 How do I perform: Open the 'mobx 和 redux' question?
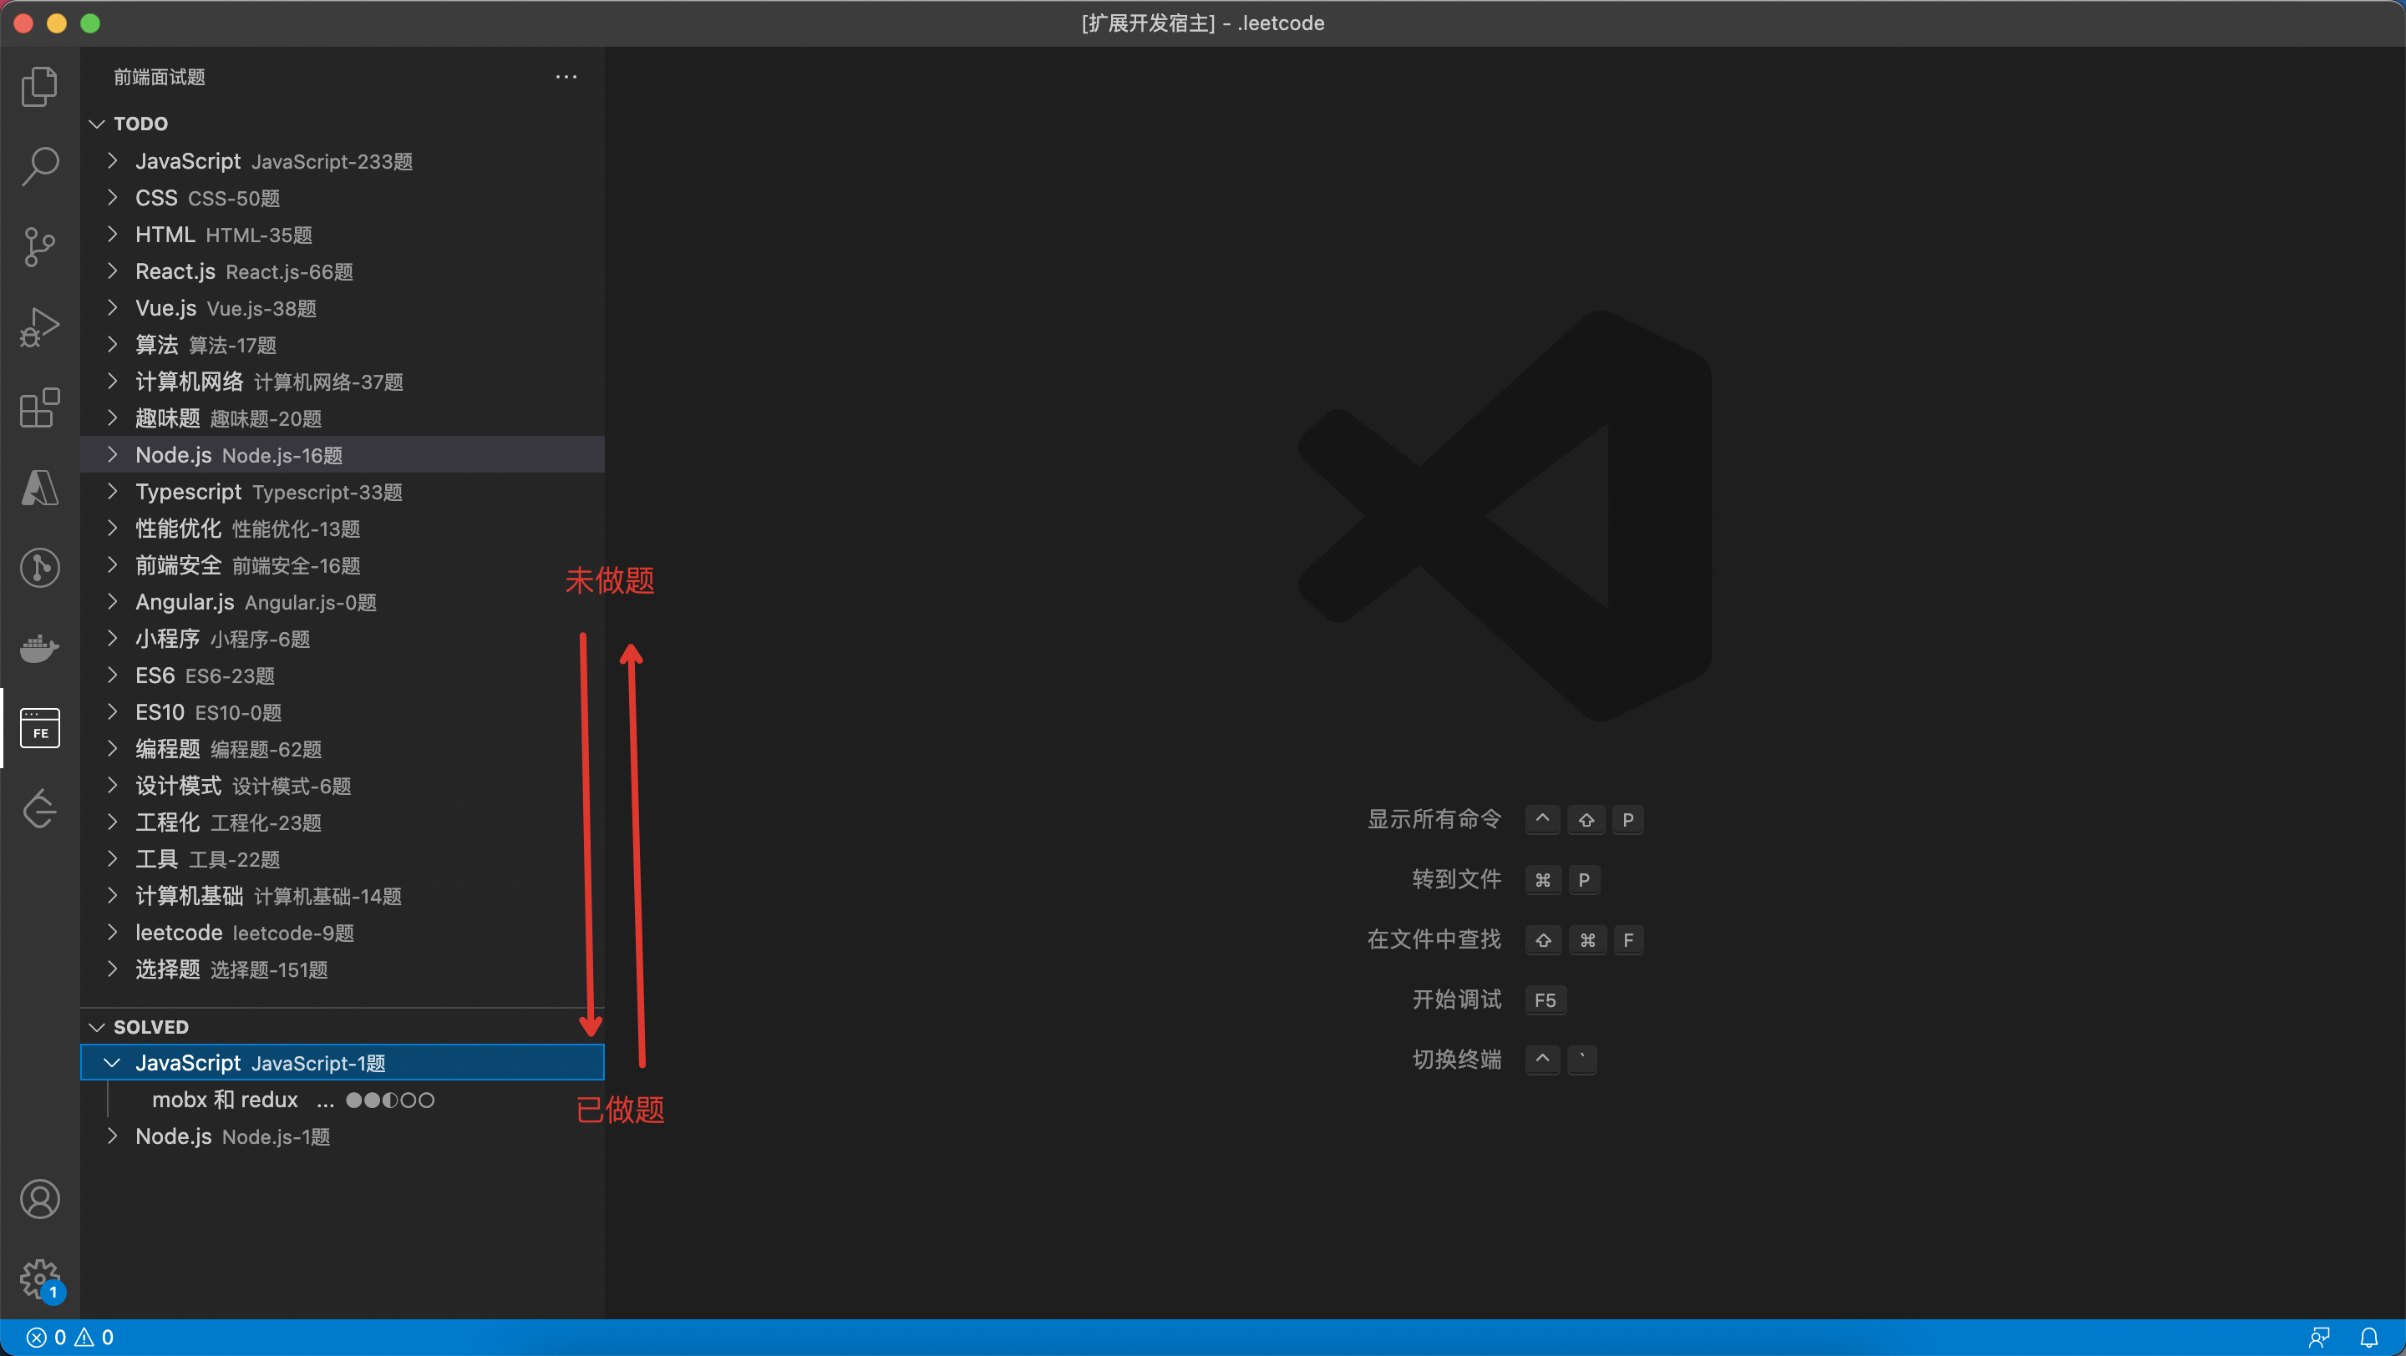coord(224,1100)
